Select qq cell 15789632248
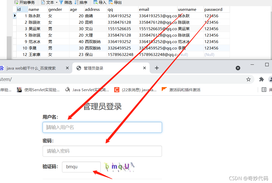The height and width of the screenshot is (183, 272). tap(123, 55)
